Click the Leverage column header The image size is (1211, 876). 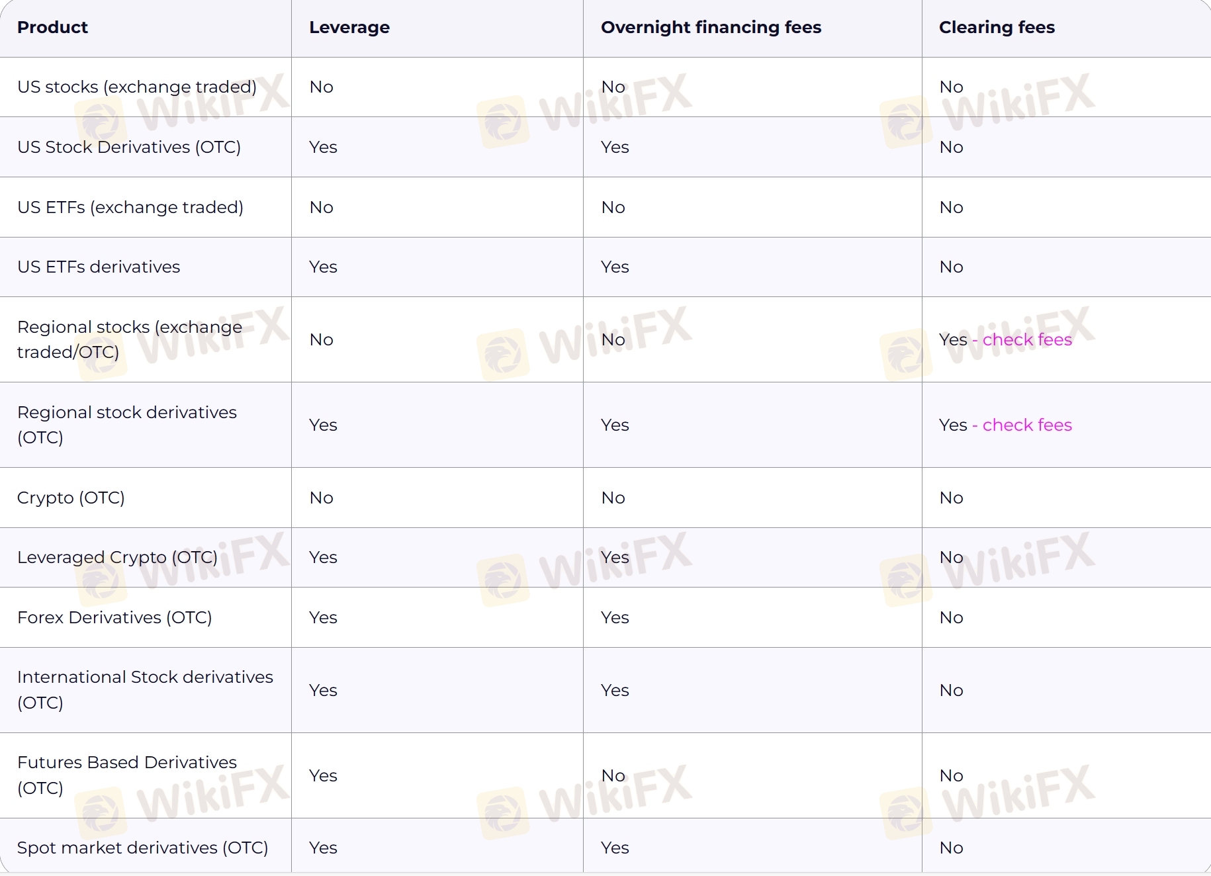(349, 27)
